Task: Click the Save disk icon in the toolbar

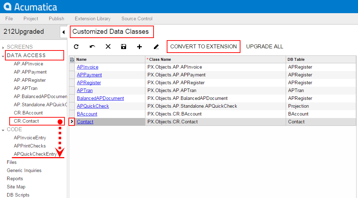Action: (124, 47)
